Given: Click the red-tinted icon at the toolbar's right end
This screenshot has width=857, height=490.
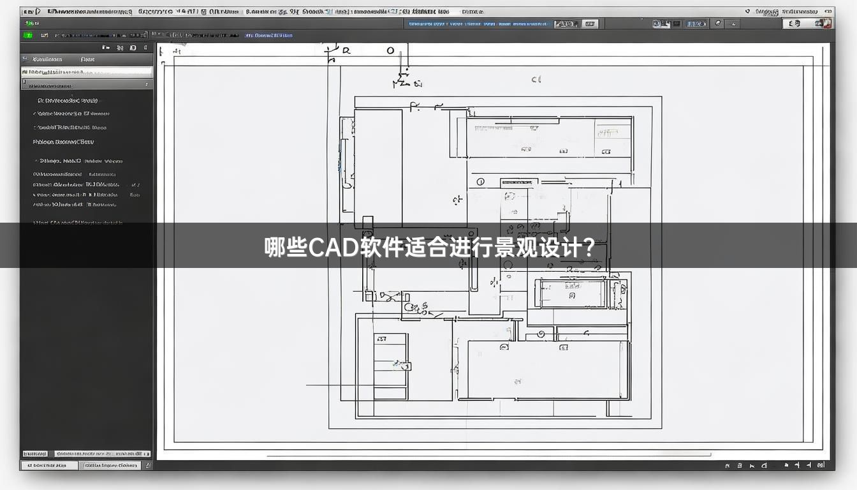Looking at the screenshot, I should tap(827, 24).
